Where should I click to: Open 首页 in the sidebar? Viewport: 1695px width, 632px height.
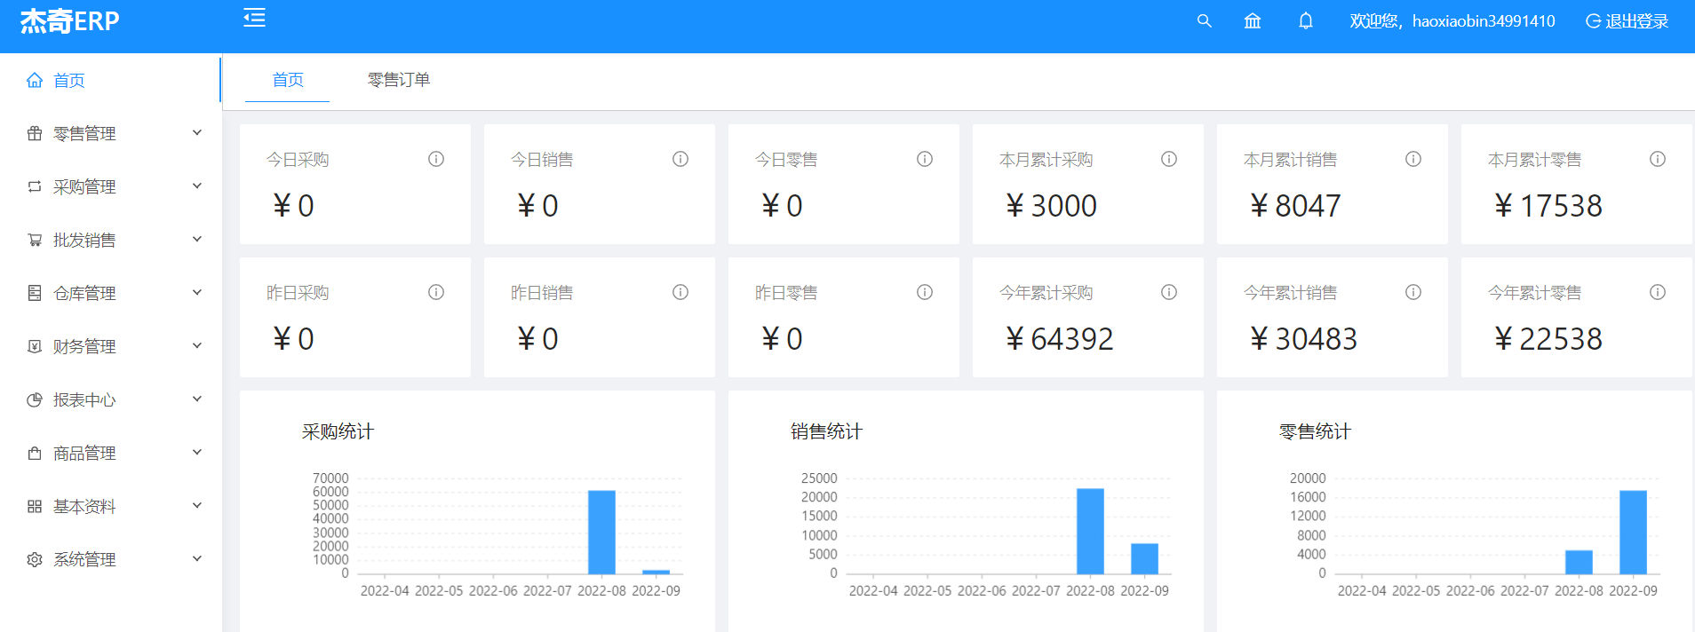69,81
